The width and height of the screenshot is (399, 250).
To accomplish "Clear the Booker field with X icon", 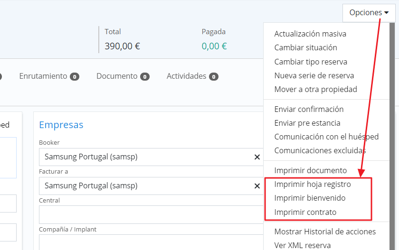I will tap(257, 157).
